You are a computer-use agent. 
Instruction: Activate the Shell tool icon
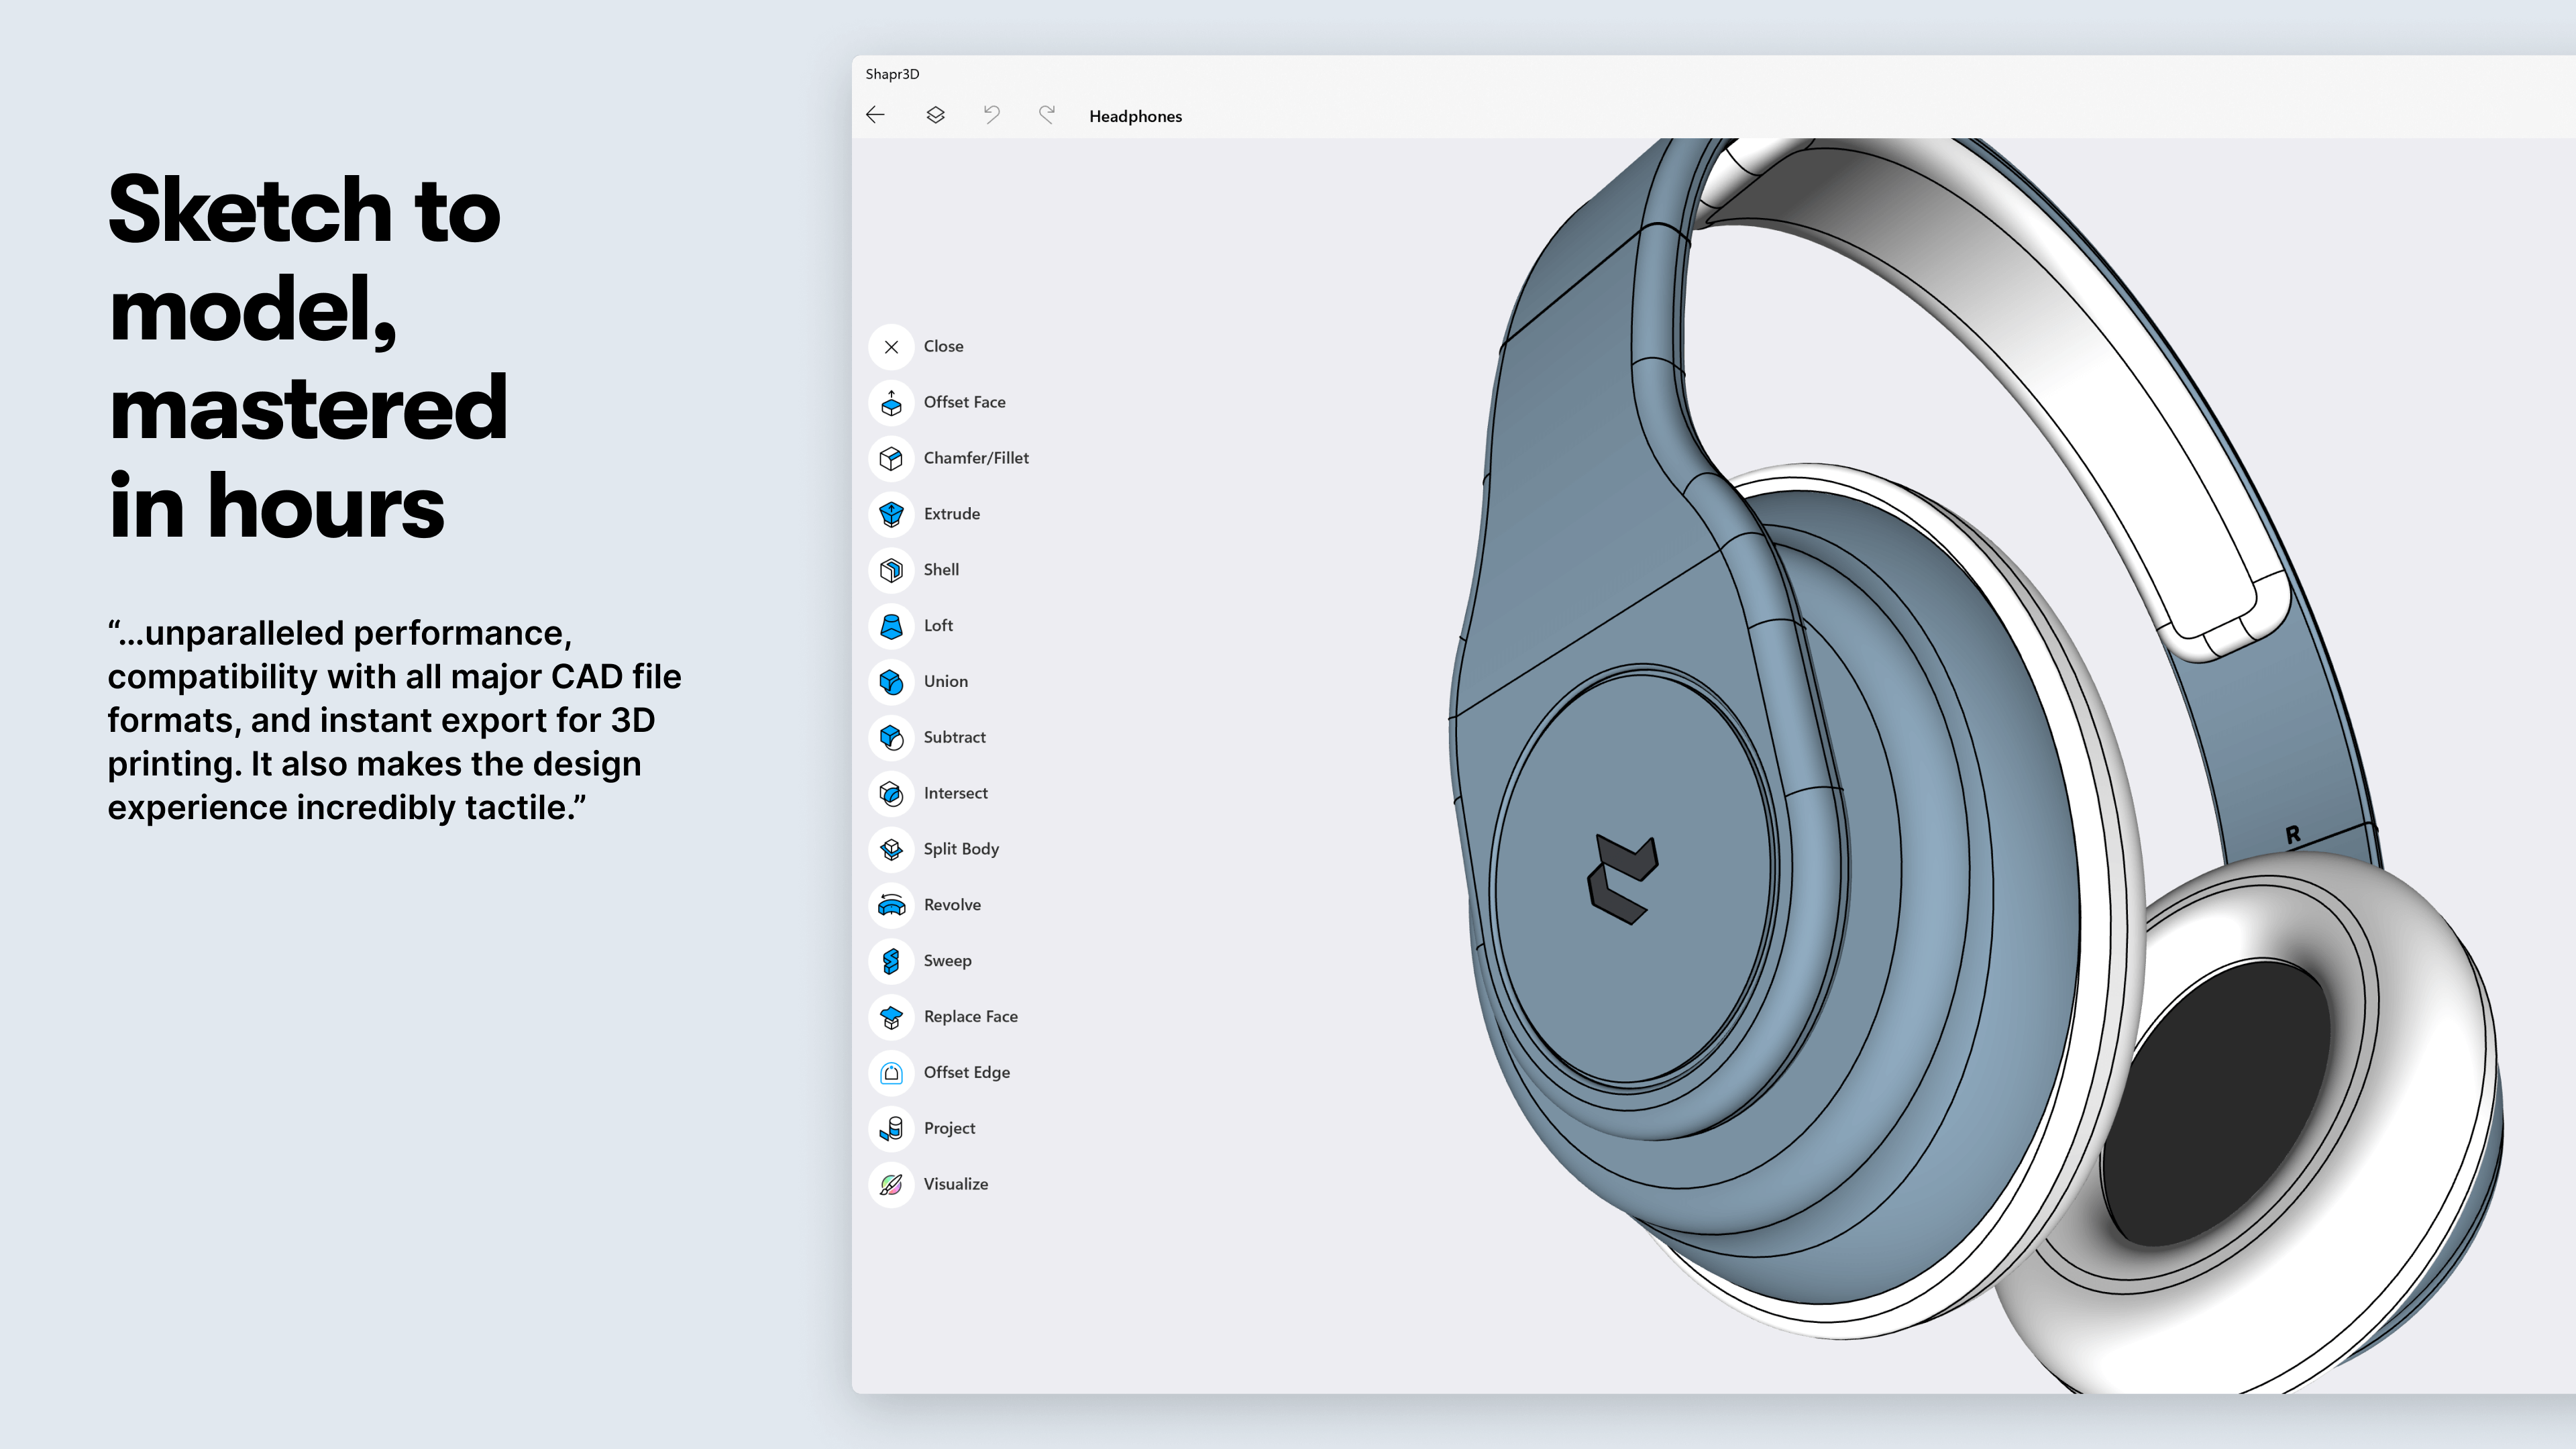click(x=891, y=570)
